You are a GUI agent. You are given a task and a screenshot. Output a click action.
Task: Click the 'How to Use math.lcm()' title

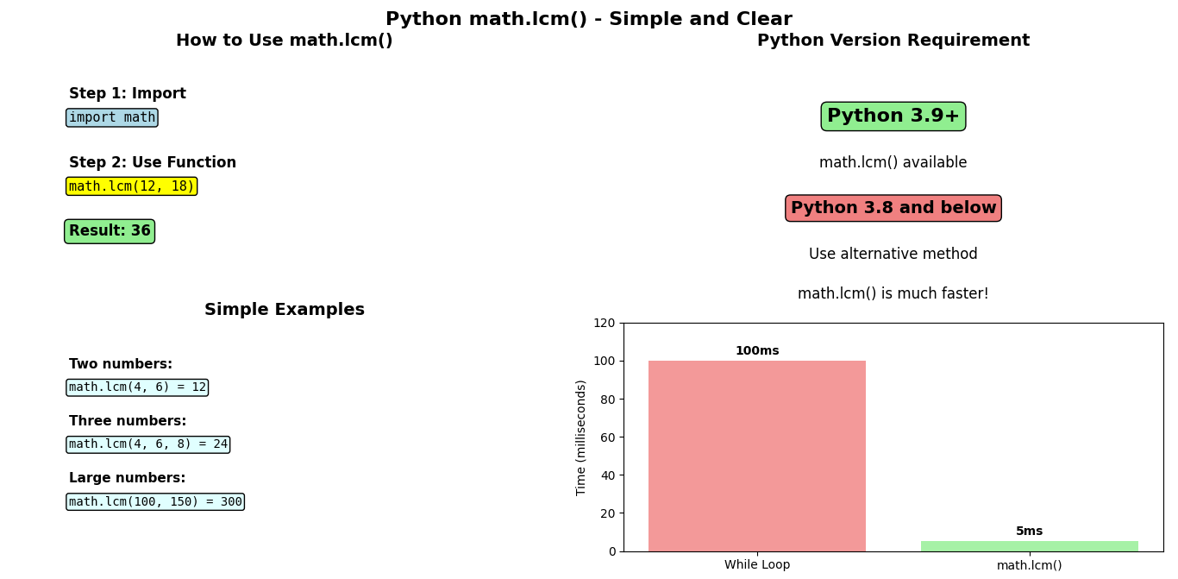click(x=285, y=41)
